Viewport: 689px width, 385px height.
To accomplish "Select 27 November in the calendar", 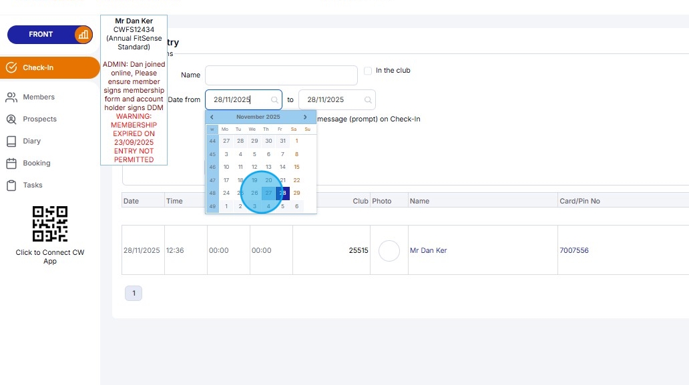I will (268, 193).
